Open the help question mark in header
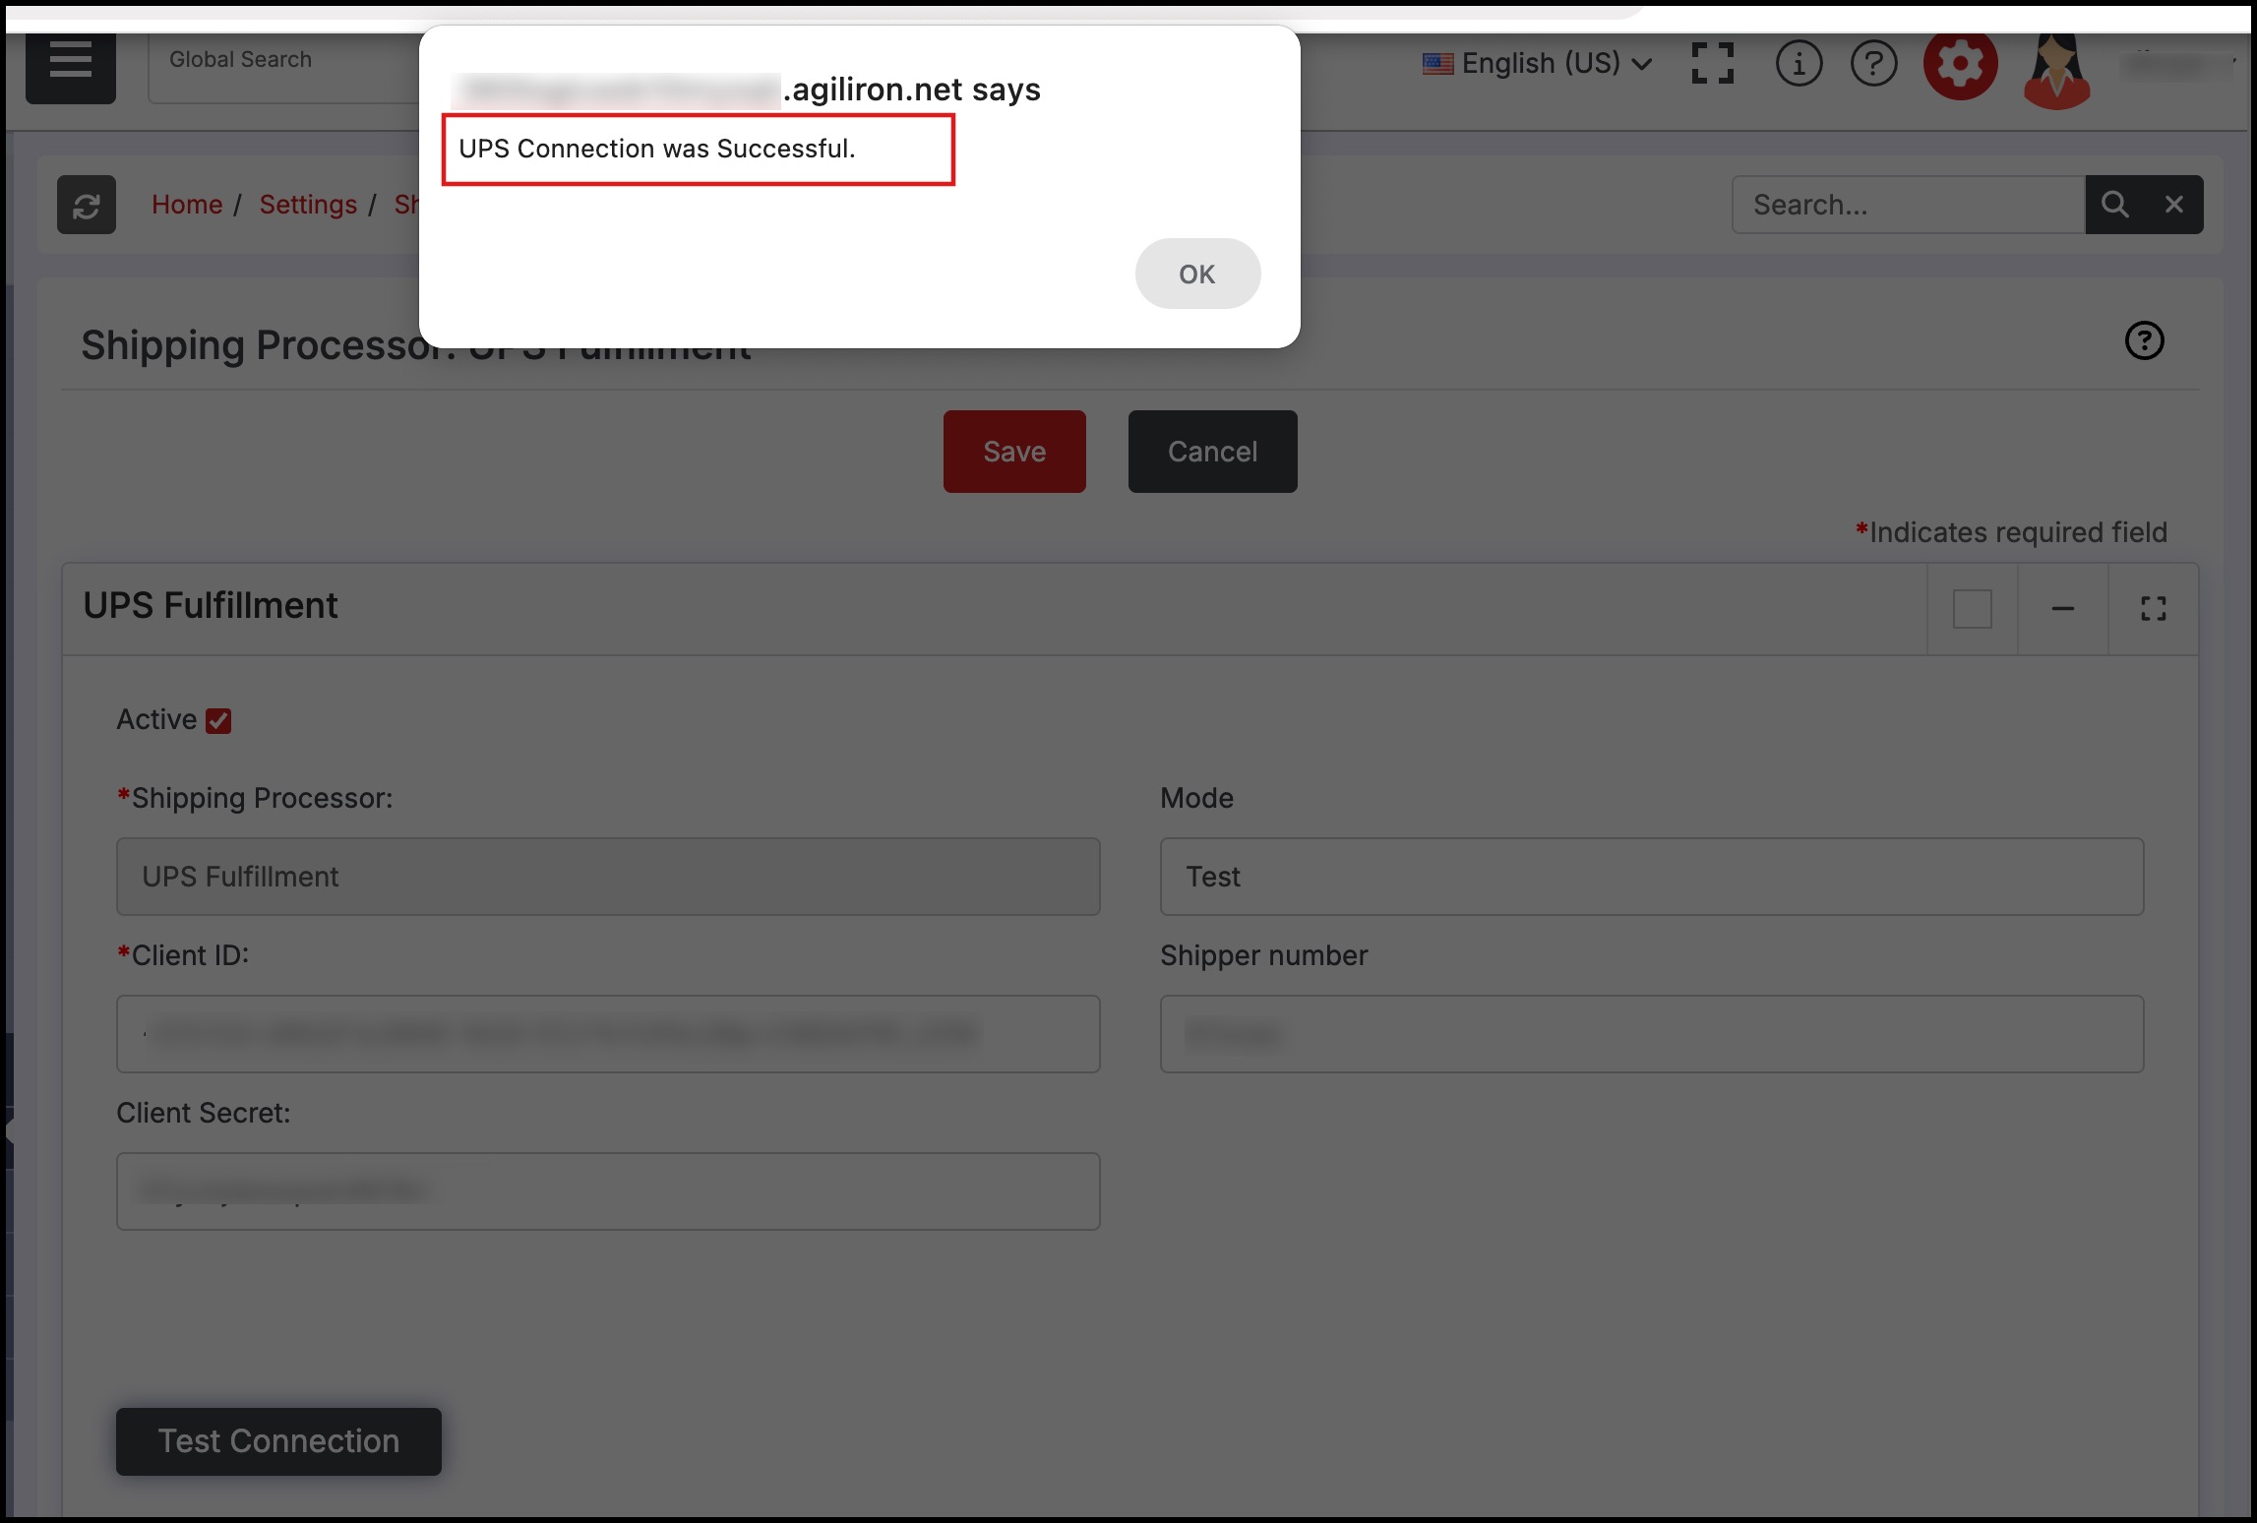 [x=1873, y=65]
